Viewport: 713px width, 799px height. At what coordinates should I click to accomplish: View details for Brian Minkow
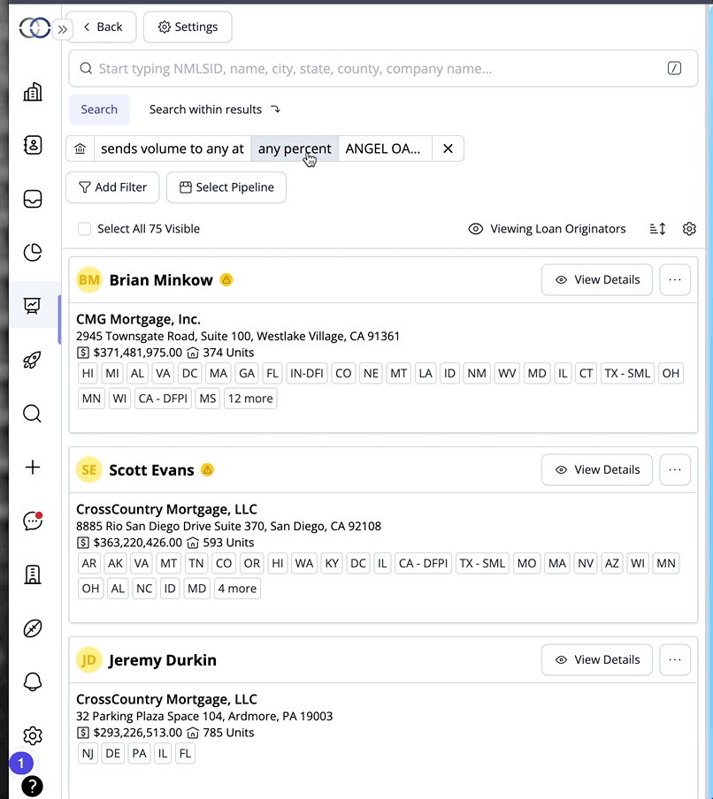tap(597, 280)
